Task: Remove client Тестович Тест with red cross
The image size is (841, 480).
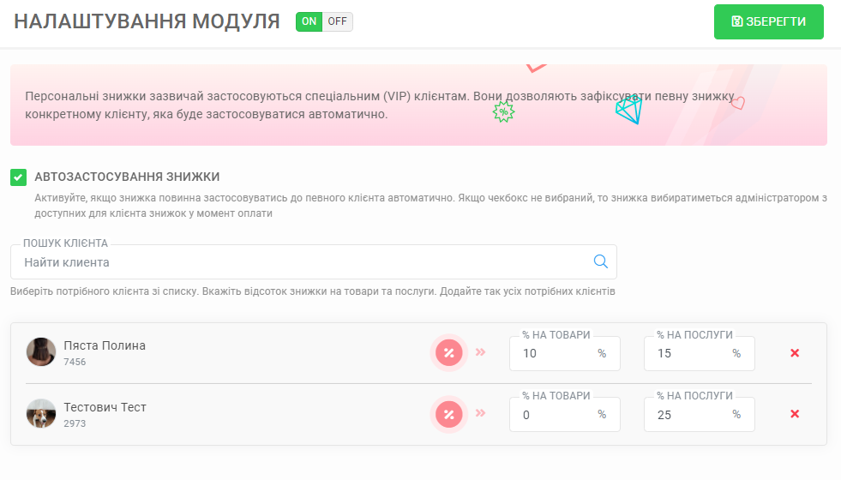Action: click(795, 413)
